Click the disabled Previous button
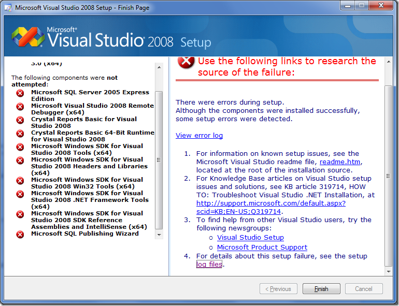Screen dimensions: 399x306 pyautogui.click(x=278, y=289)
